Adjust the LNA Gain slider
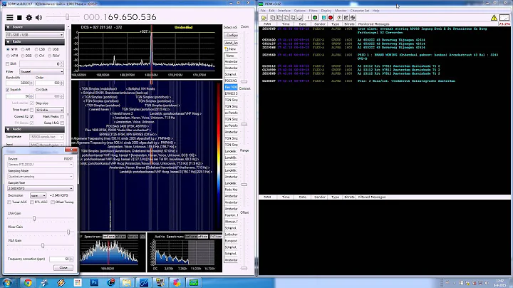This screenshot has height=288, width=513. 34,218
